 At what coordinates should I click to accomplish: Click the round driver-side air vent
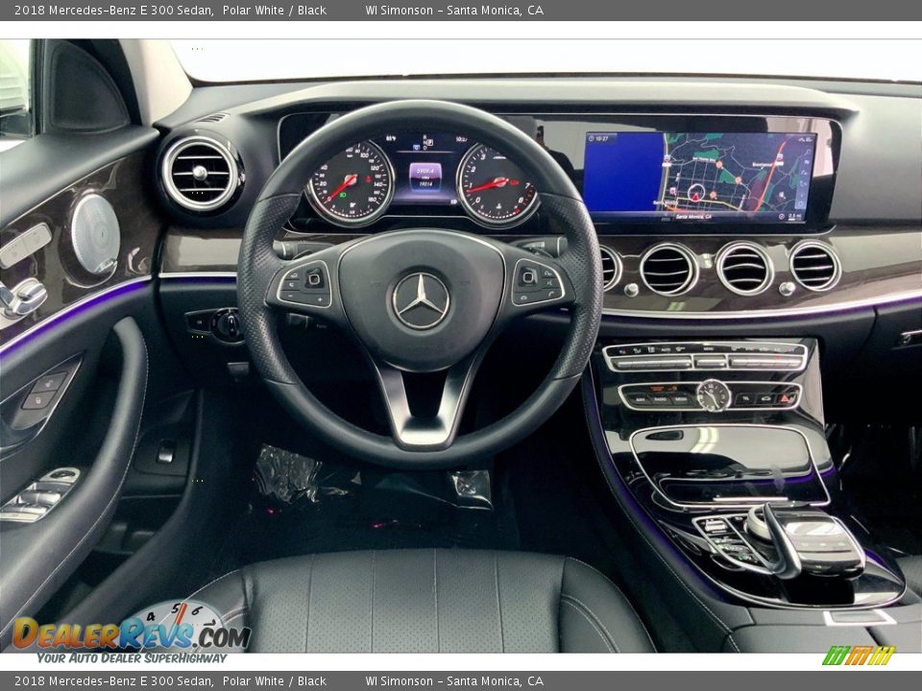pyautogui.click(x=200, y=173)
